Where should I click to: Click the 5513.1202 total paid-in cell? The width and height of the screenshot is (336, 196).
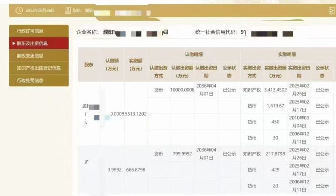136,113
